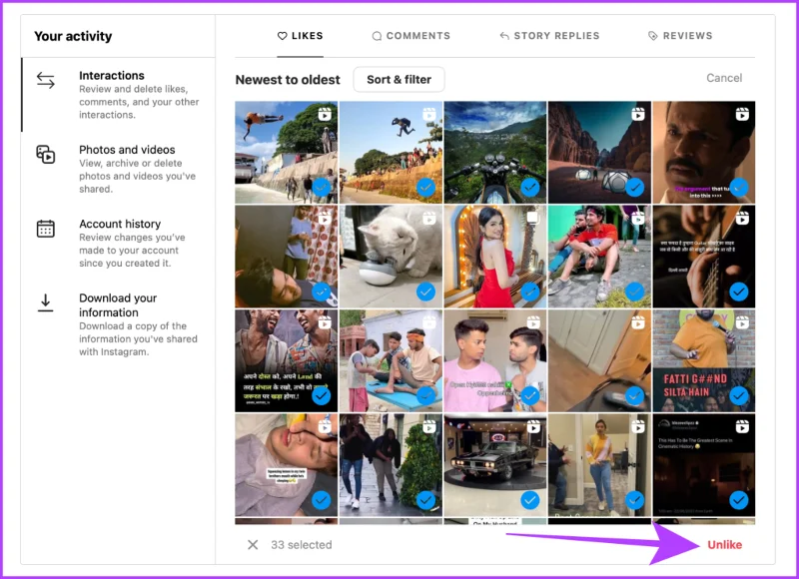Open Account history section
This screenshot has width=799, height=579.
pos(118,244)
